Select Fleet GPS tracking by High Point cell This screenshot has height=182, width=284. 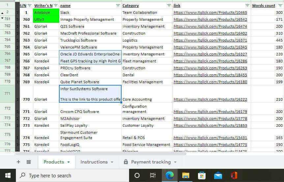(90, 61)
